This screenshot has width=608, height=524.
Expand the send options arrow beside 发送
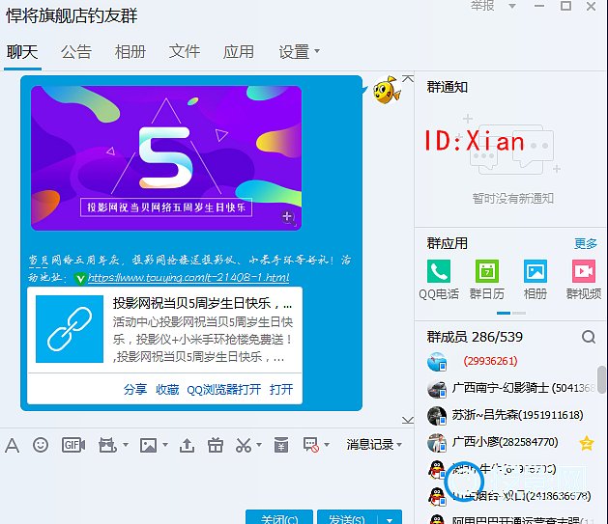pos(390,520)
